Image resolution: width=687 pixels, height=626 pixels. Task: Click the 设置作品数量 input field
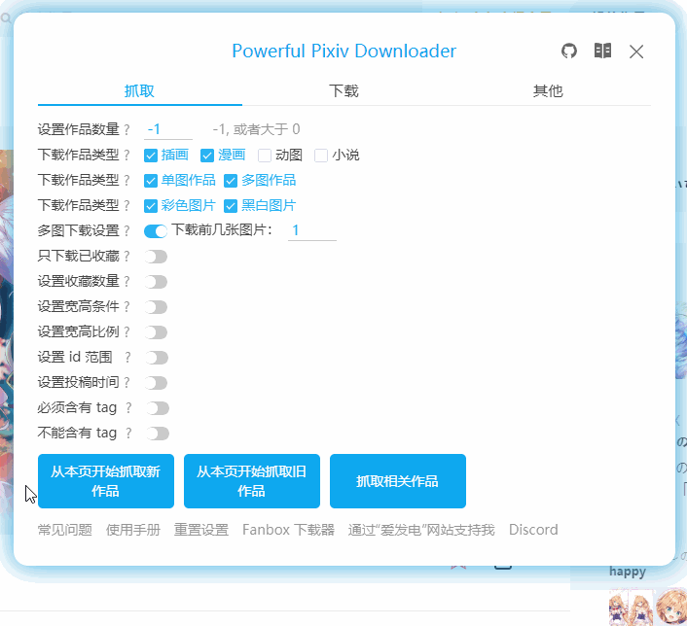coord(168,129)
